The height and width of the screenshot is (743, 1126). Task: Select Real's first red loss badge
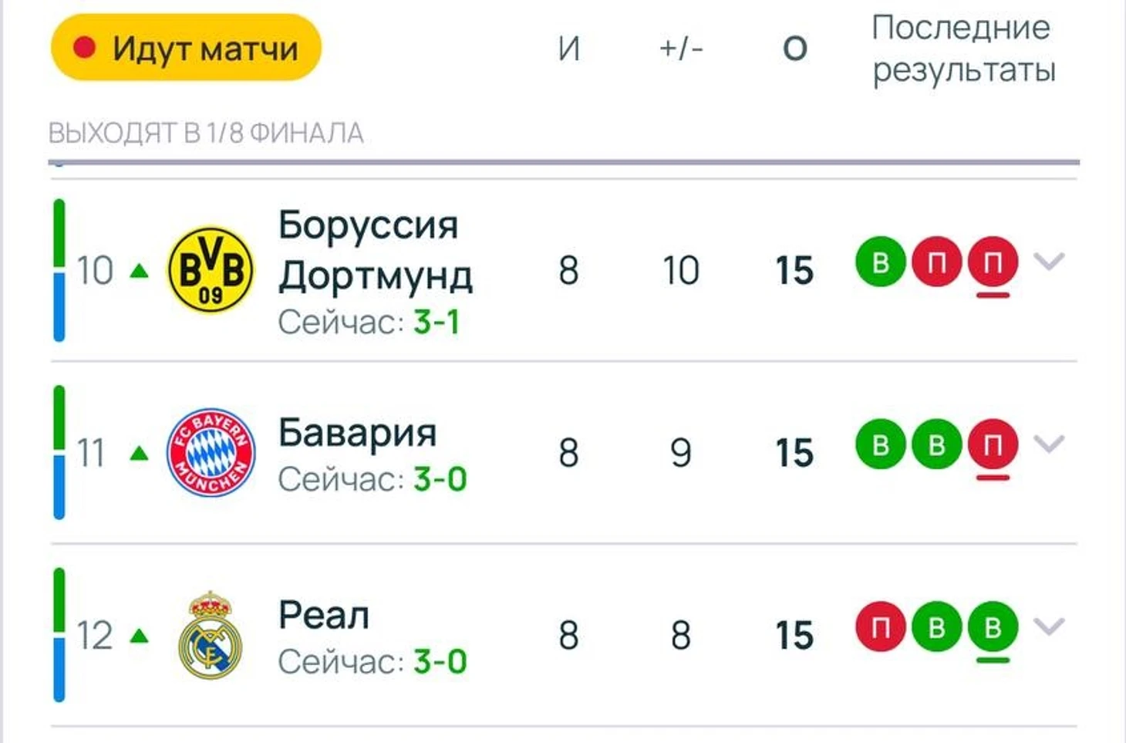(880, 626)
